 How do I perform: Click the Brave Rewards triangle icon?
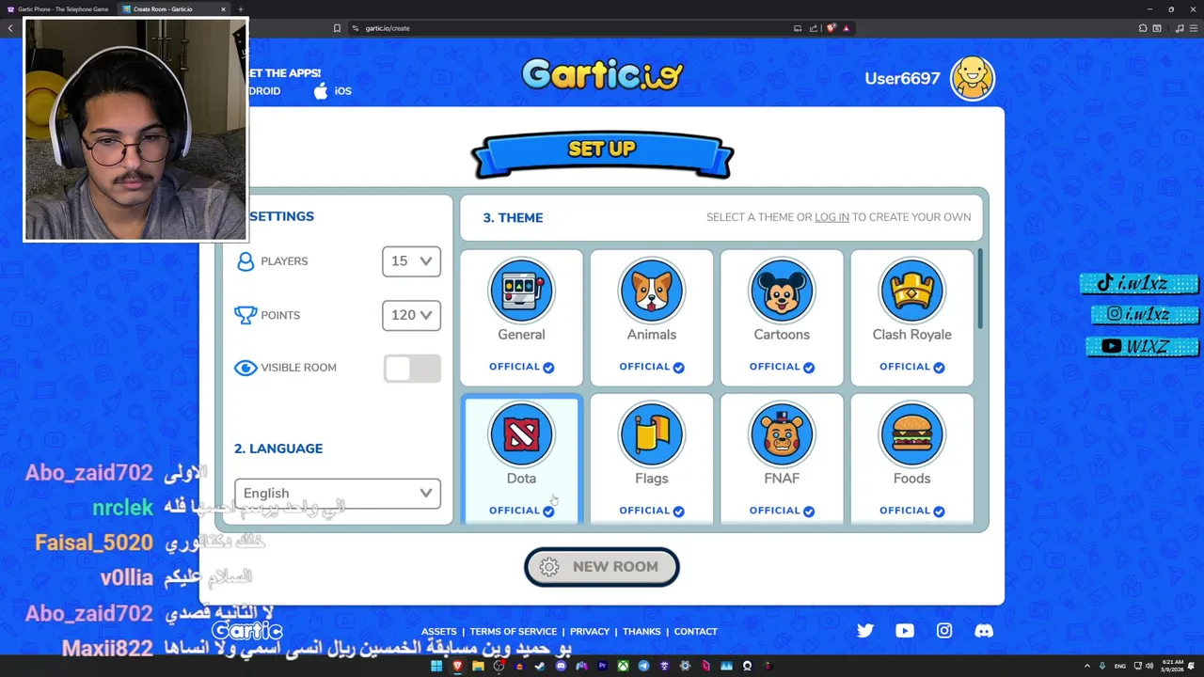tap(846, 28)
